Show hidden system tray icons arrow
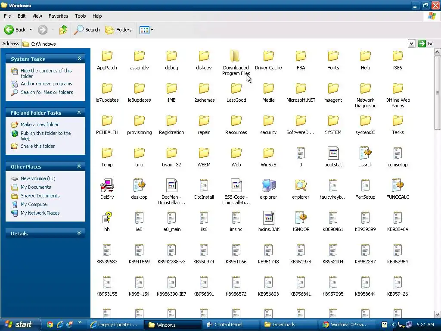Viewport: 441px width, 331px height. coord(393,325)
